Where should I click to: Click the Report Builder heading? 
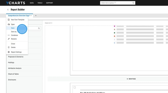[x=18, y=9]
